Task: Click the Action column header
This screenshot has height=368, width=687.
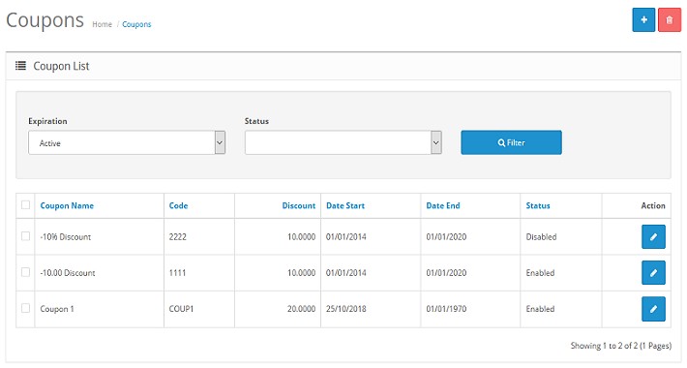Action: 653,205
